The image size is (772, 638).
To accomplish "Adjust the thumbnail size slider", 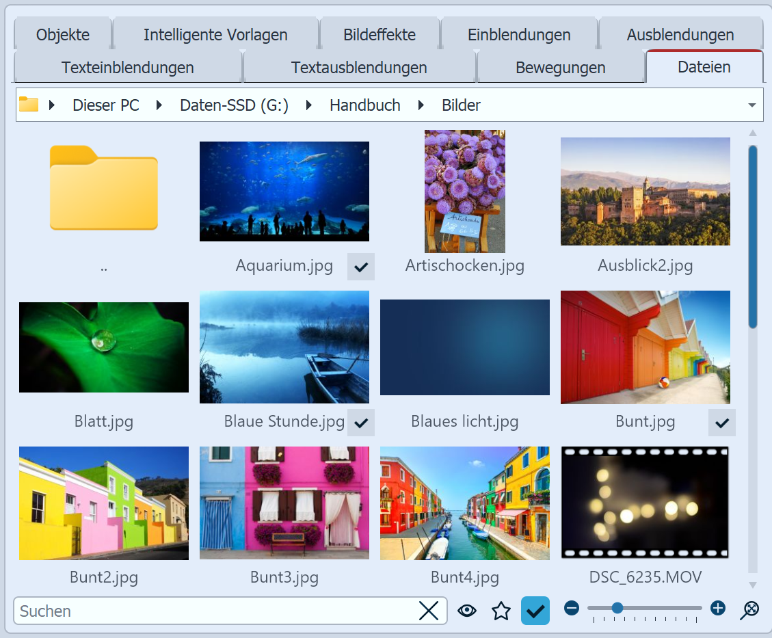I will coord(617,608).
